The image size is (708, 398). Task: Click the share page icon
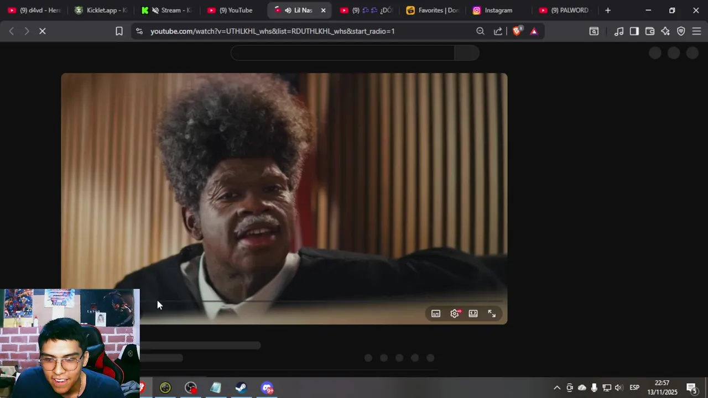(498, 32)
